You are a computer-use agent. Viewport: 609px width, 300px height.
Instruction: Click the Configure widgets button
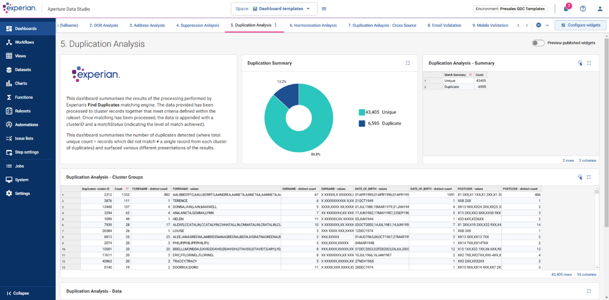[580, 25]
